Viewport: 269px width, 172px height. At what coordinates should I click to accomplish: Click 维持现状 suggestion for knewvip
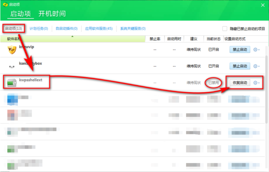194,50
